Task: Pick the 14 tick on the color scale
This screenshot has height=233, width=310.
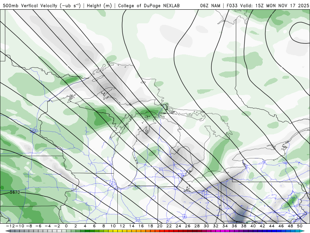Action: click(x=132, y=226)
